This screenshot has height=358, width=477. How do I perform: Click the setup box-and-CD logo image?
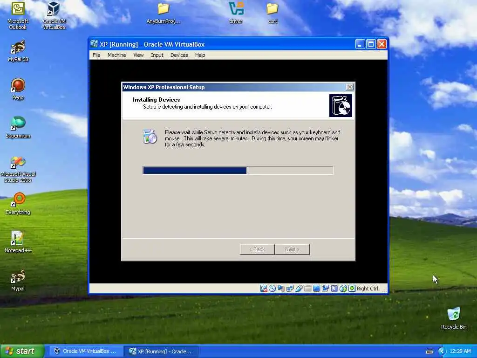pos(341,106)
